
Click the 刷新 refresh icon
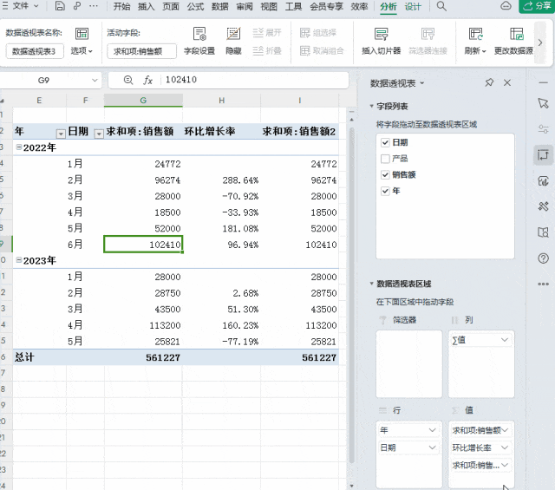coord(475,42)
